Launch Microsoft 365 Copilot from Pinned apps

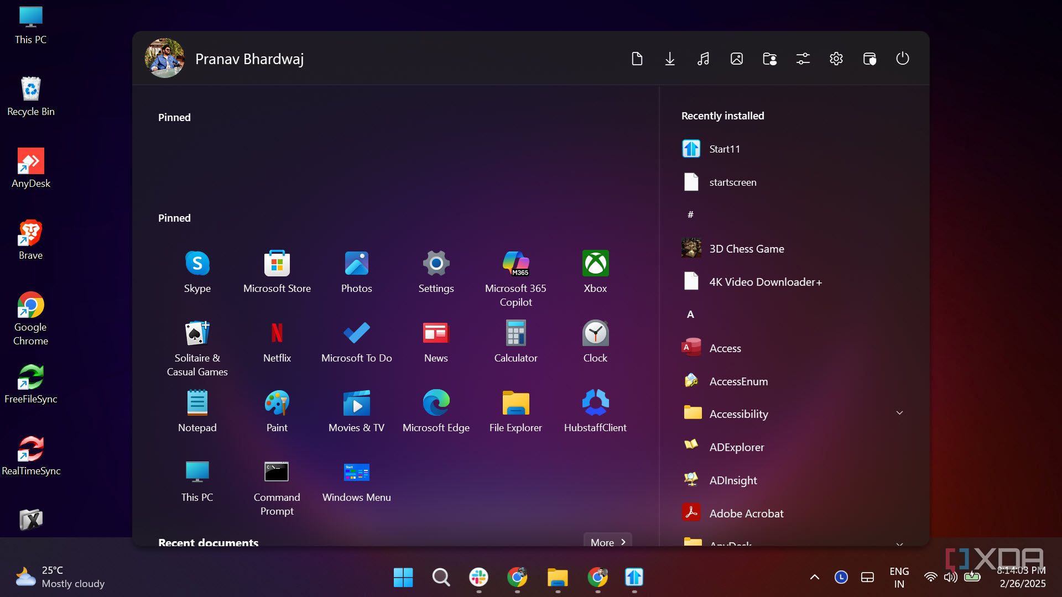516,264
